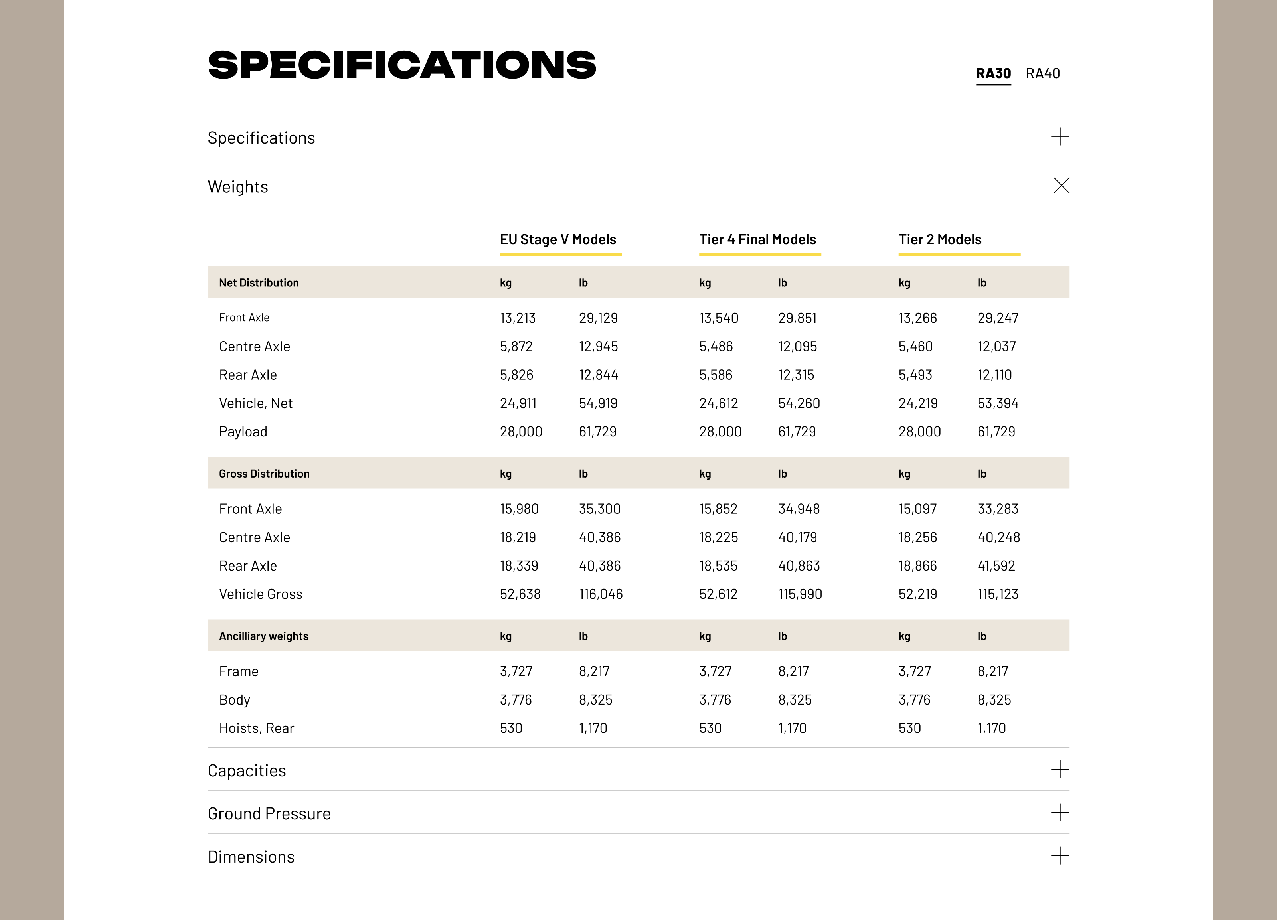Click the plus icon beside Capacities

click(x=1060, y=770)
